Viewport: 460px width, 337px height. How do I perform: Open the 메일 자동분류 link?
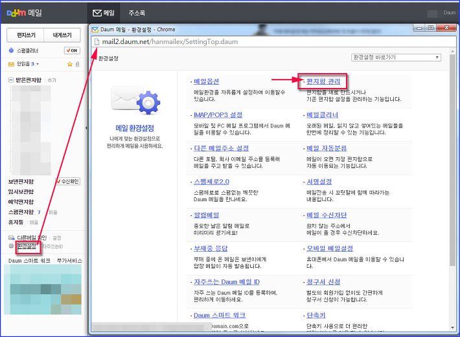(x=327, y=148)
